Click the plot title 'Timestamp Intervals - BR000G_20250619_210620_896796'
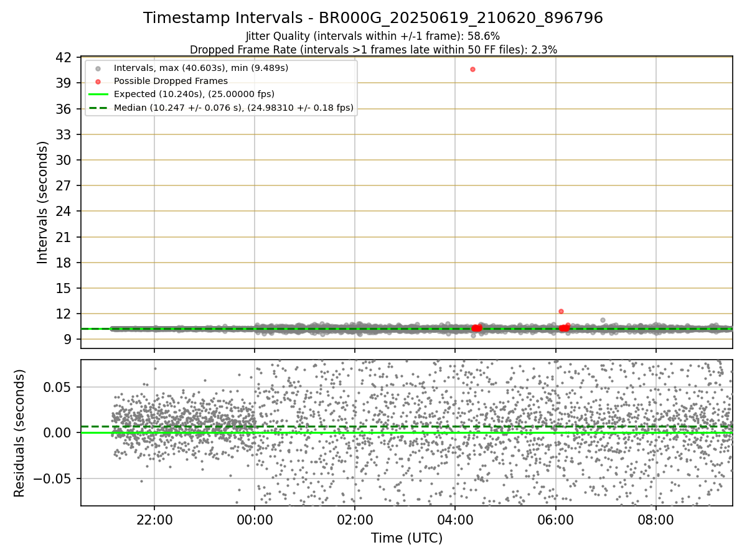747x560 pixels. tap(373, 18)
